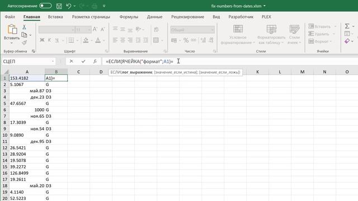Click the Align right icon

[x=130, y=40]
